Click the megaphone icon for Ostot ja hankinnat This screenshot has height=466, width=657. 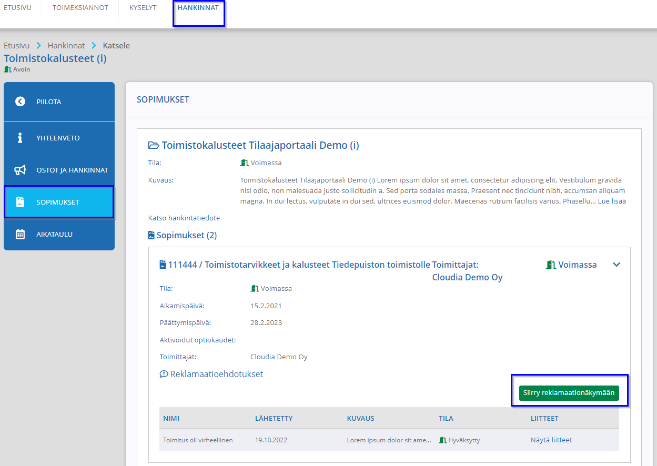(20, 170)
